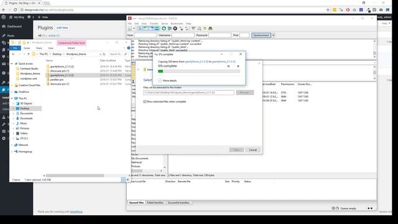Switch Explorer to details view icon
The width and height of the screenshot is (398, 224).
click(x=123, y=180)
